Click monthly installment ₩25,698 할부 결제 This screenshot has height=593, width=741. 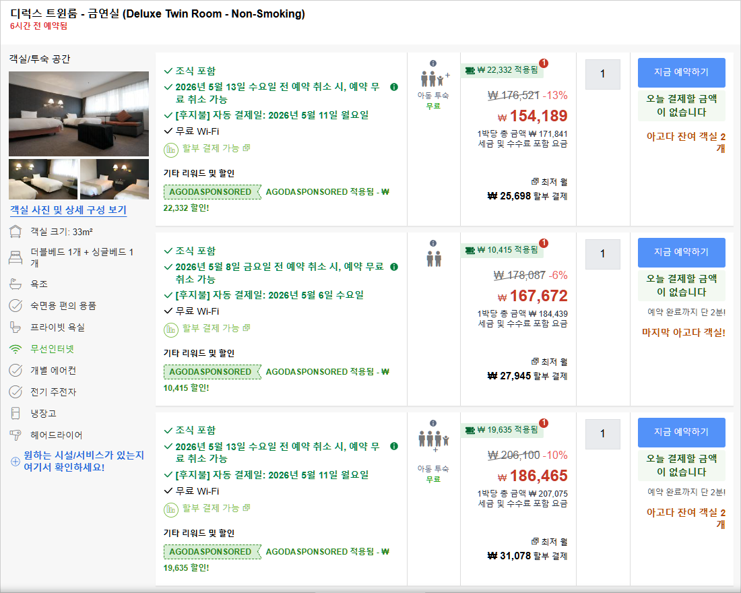pos(527,196)
